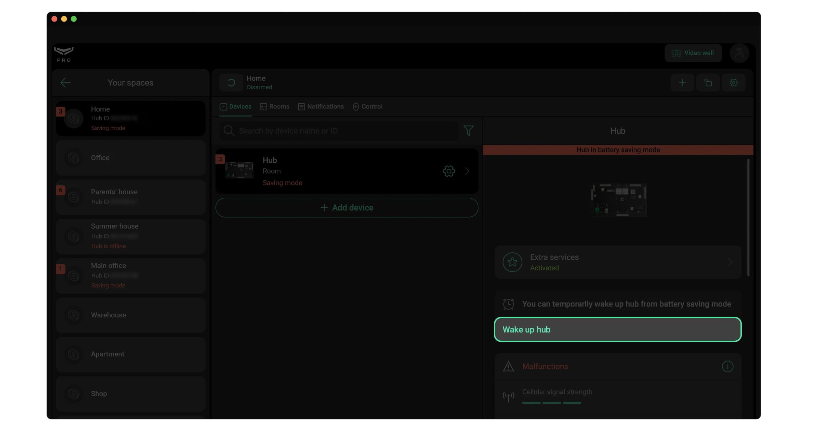
Task: Select the Shop space
Action: 131,394
